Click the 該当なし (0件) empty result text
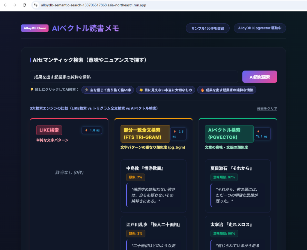 [69, 172]
